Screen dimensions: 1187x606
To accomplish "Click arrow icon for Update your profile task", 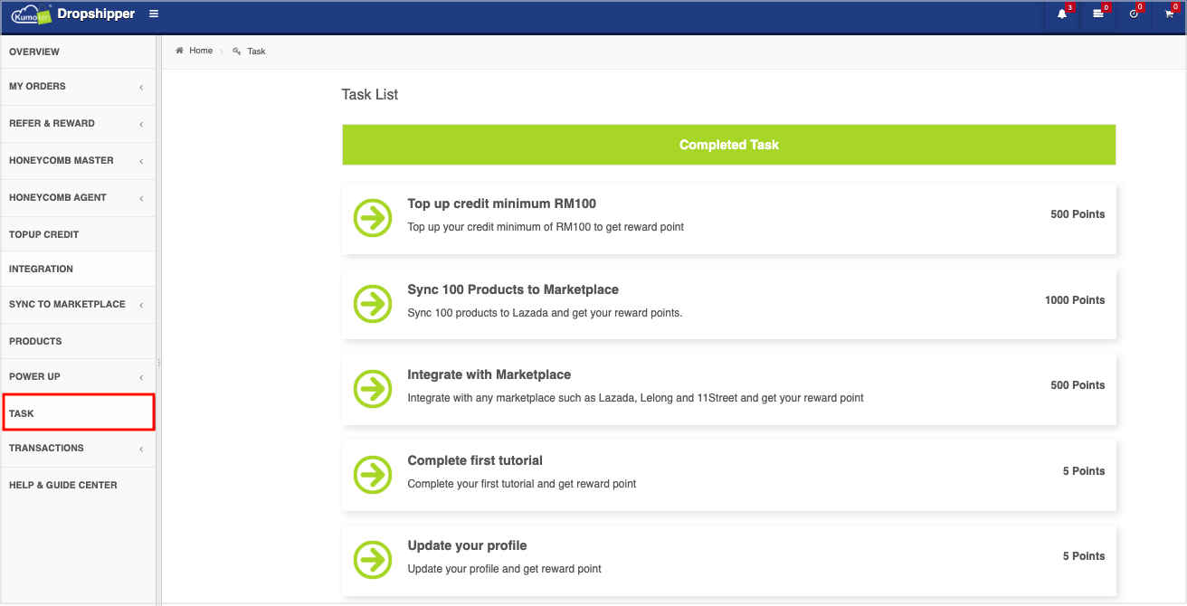I will 372,560.
